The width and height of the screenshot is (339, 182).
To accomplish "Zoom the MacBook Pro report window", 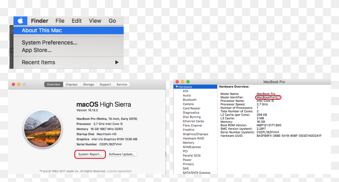I will coord(188,82).
